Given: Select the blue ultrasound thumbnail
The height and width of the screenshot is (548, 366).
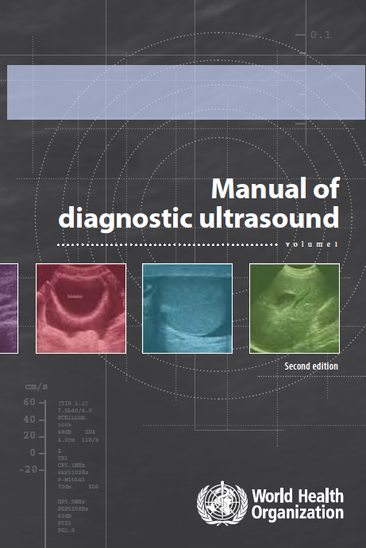Looking at the screenshot, I should [x=187, y=308].
